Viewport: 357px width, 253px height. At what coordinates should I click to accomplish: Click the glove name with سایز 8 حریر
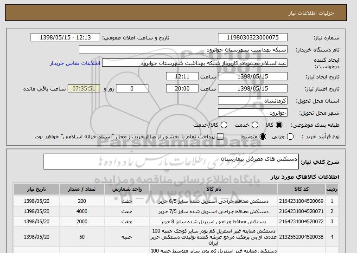(214, 222)
